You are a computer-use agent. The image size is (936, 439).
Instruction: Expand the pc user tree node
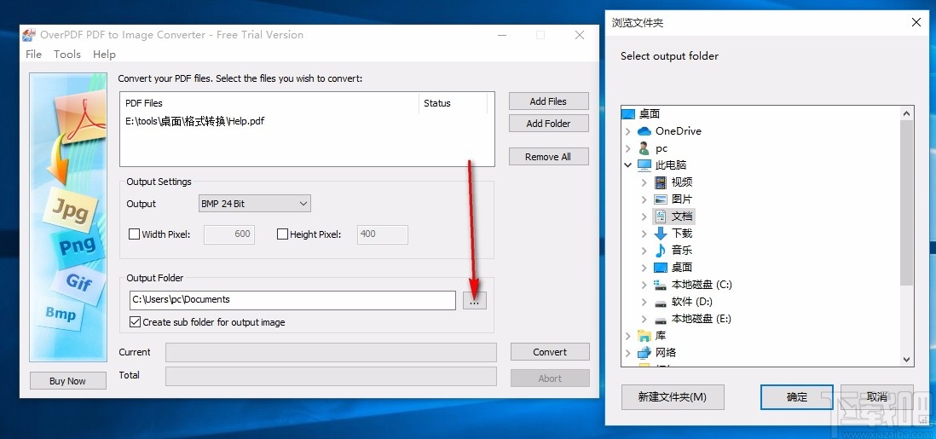(628, 148)
